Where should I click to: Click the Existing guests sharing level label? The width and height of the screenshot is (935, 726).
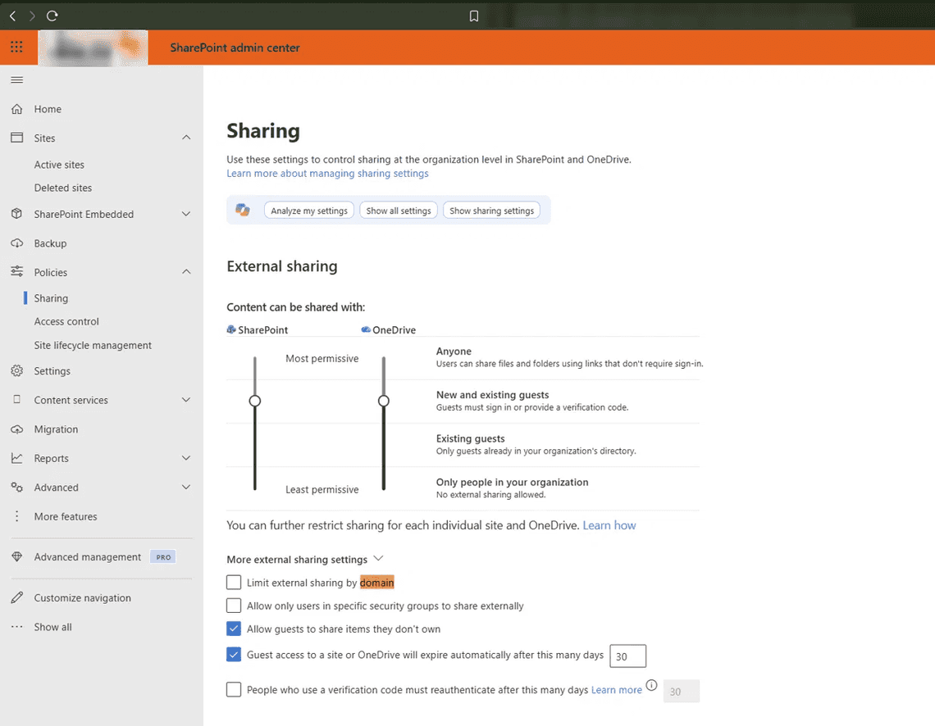point(470,438)
